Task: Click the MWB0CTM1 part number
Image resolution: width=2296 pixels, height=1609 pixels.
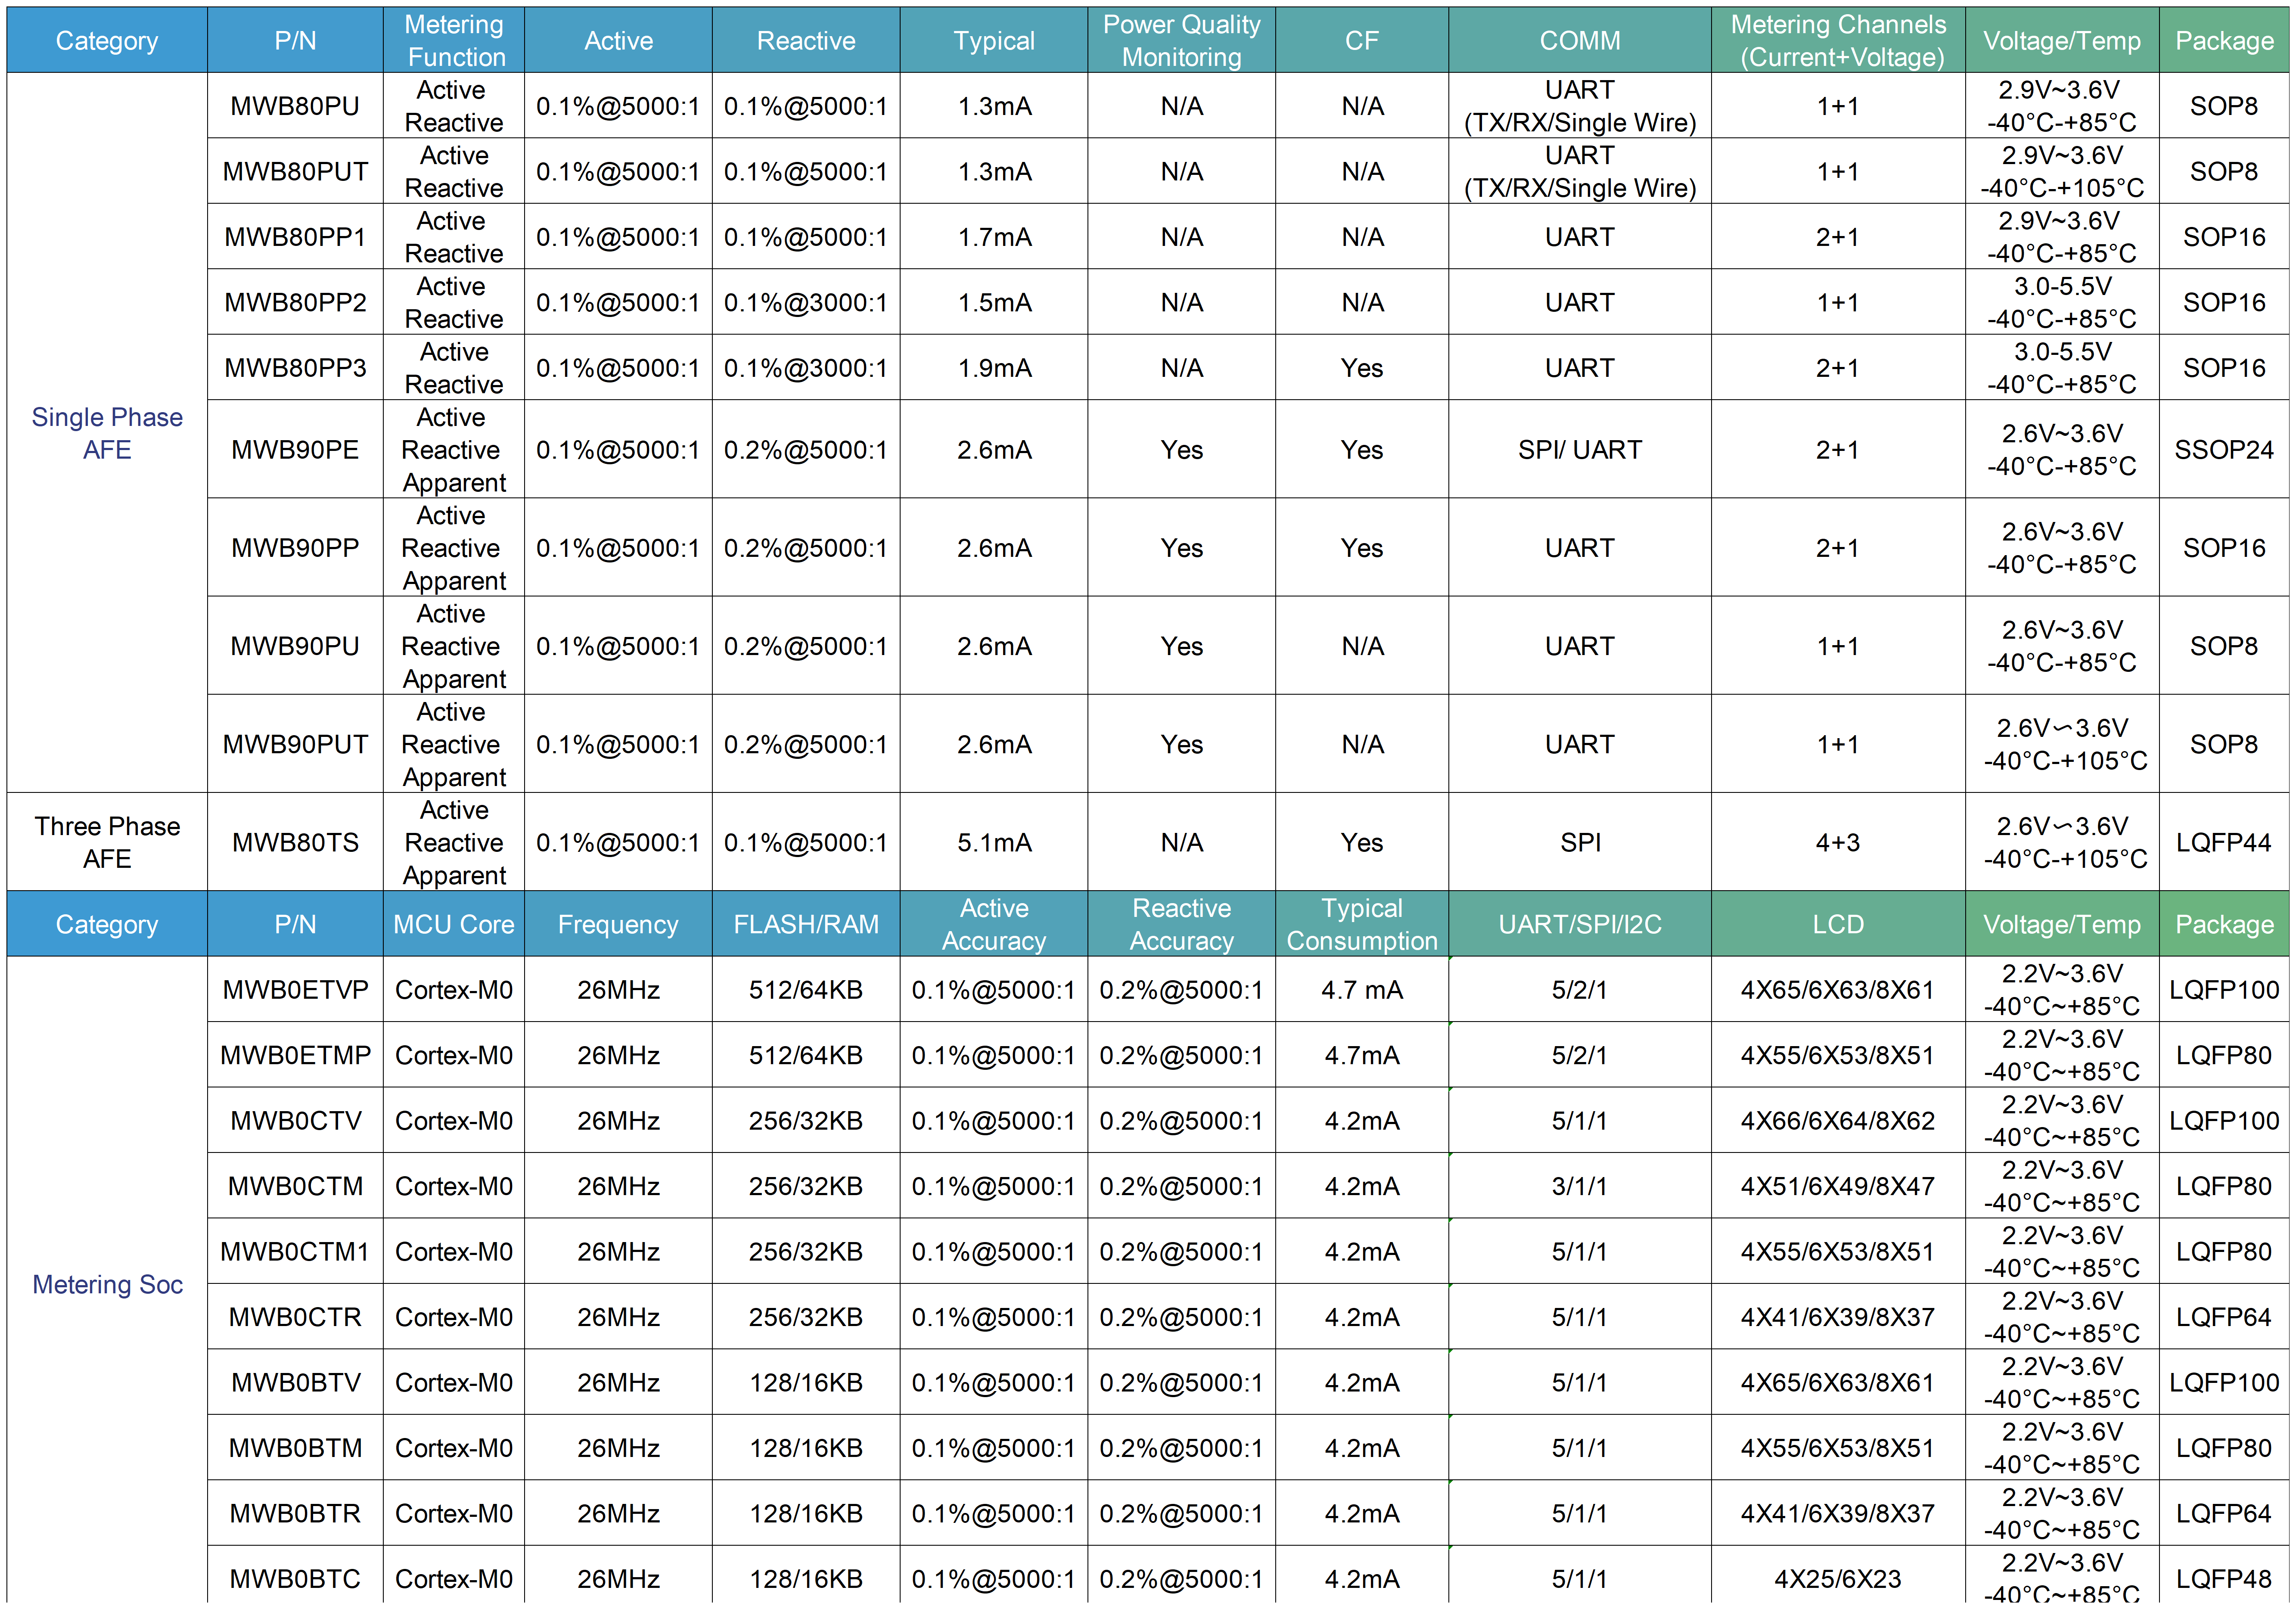Action: pos(295,1252)
